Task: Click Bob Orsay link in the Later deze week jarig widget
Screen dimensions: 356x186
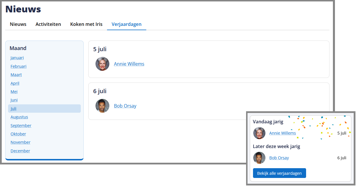Action: pos(279,158)
